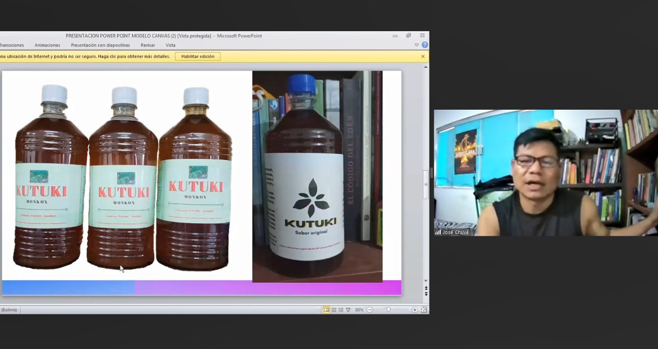Click the (Bolivia) language indicator
Viewport: 658px width, 349px height.
(x=9, y=310)
